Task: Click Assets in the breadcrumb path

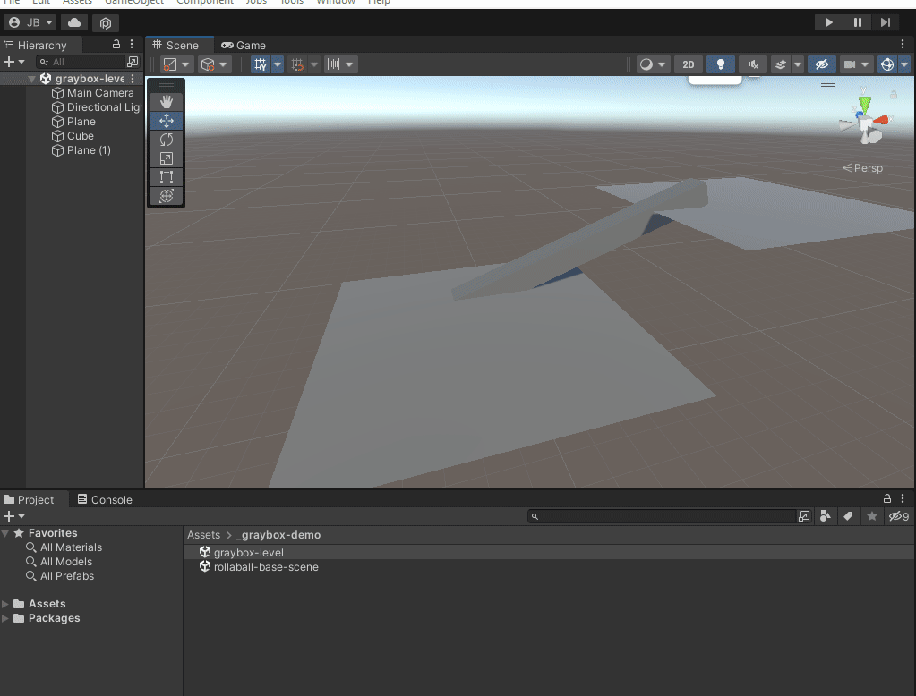Action: pos(203,535)
